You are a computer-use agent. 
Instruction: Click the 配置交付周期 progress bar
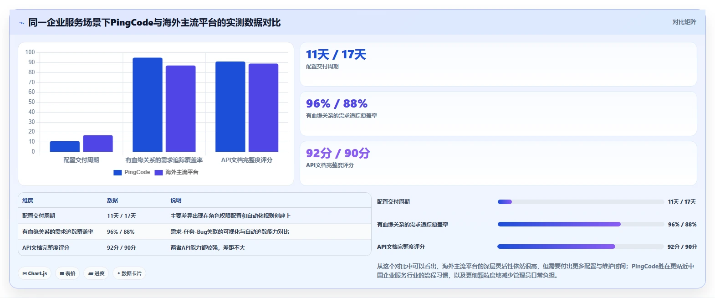[581, 202]
